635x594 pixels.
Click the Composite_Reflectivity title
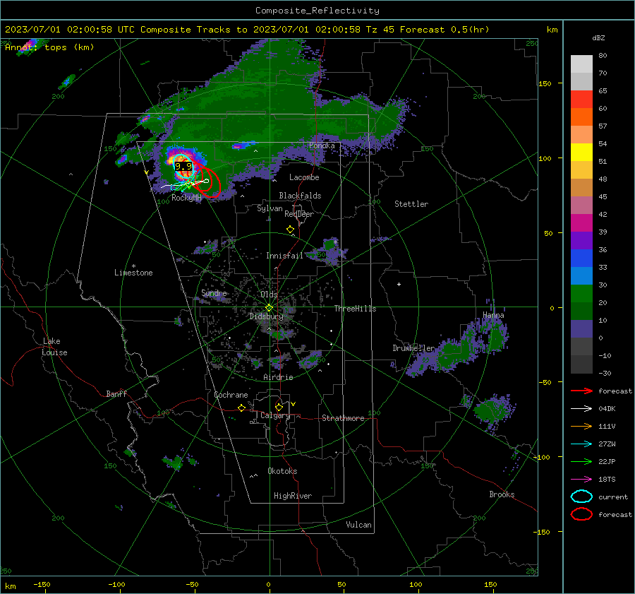(317, 11)
